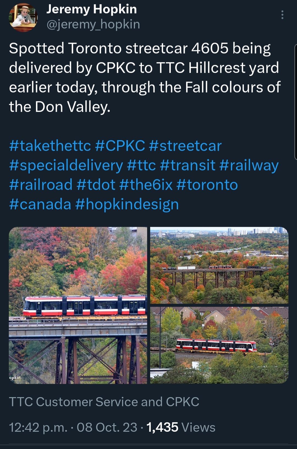Tap the #toronto hashtag
Viewport: 297px width, 449px height.
(x=207, y=185)
